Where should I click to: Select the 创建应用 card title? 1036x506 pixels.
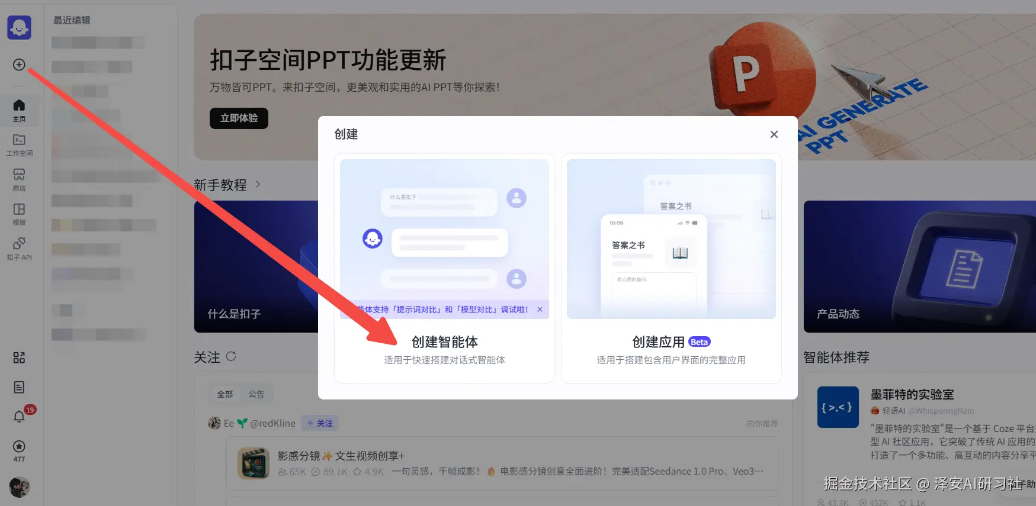(x=658, y=342)
